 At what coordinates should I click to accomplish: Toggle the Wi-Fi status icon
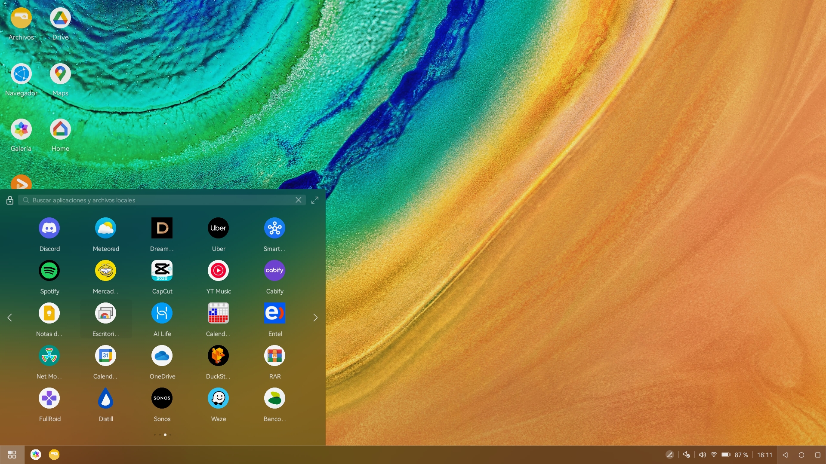714,455
